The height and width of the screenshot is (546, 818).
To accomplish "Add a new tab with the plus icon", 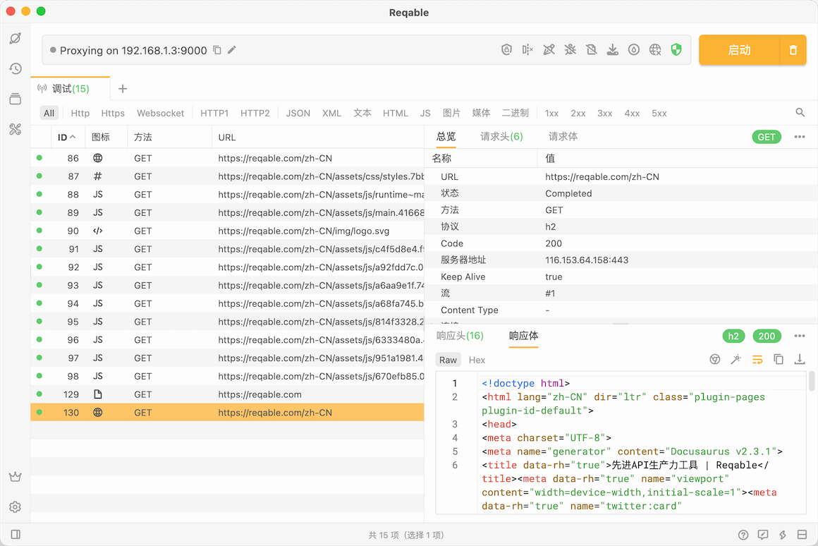I will (123, 89).
